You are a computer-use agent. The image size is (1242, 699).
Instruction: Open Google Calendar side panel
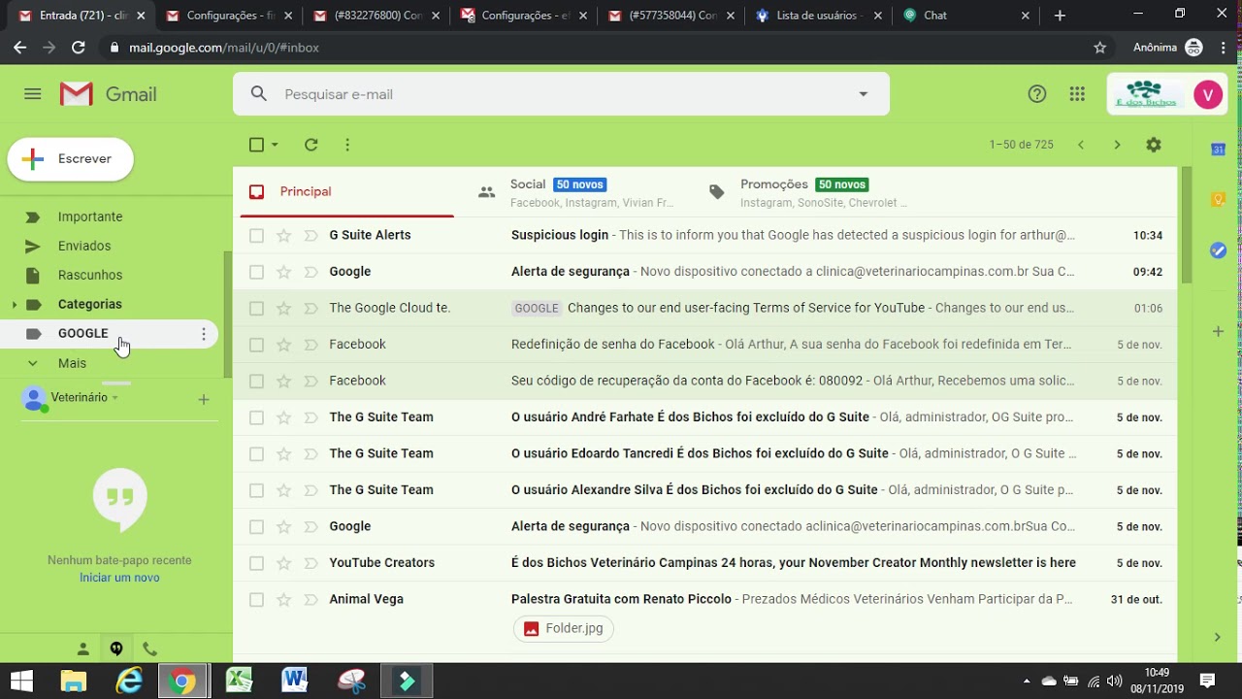click(x=1219, y=150)
